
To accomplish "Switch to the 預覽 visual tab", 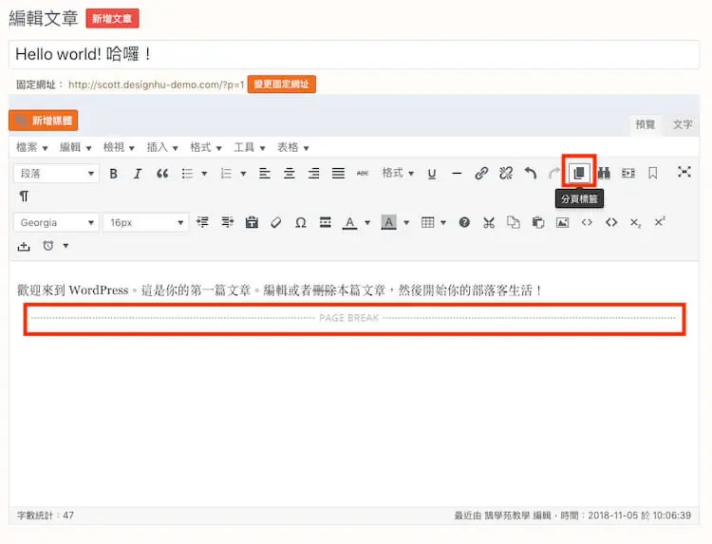I will pyautogui.click(x=646, y=124).
